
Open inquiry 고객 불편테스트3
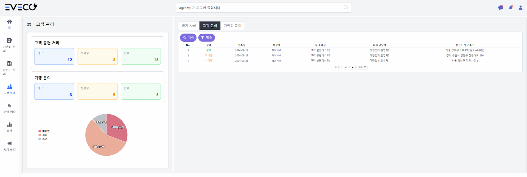point(320,50)
